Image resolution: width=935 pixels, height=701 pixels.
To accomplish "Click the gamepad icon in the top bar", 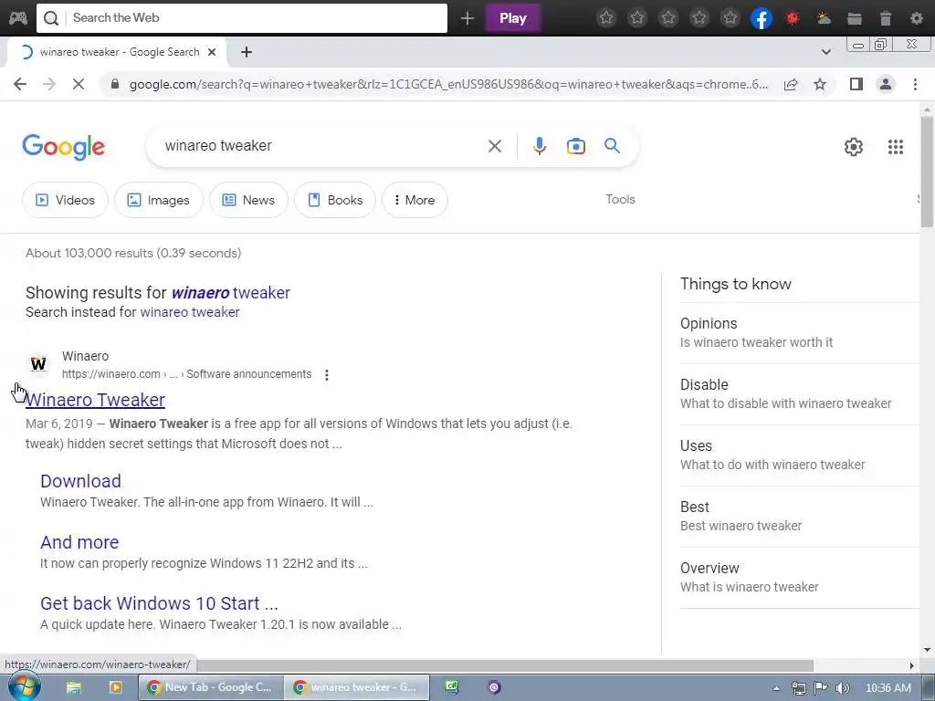I will pos(18,18).
